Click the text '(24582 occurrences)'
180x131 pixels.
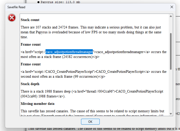tap(77, 57)
